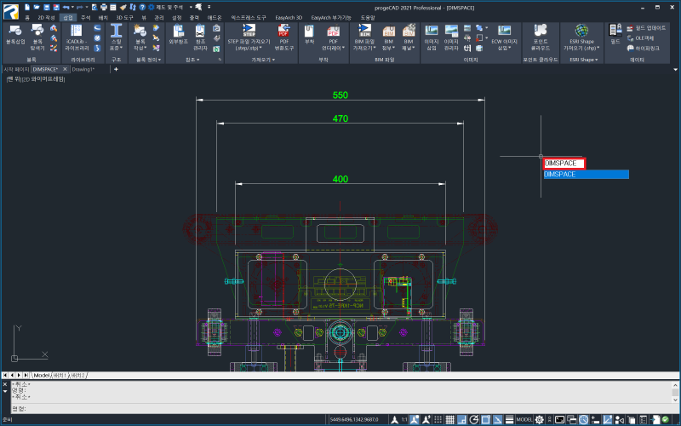Click the save icon in quick access toolbar
Screen dimensions: 681x426
point(47,7)
